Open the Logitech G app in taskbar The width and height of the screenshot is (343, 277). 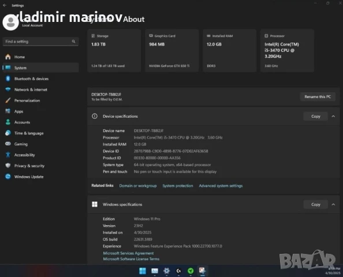178,271
